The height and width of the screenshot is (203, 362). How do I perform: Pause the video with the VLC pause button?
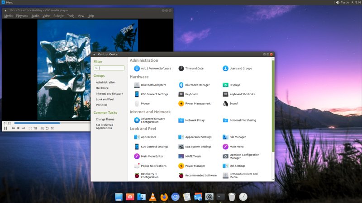pyautogui.click(x=6, y=129)
